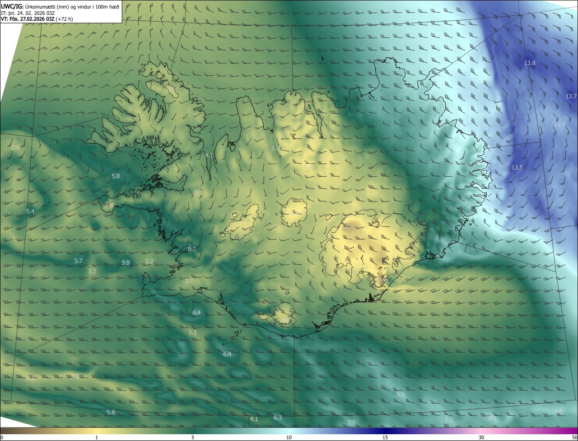The height and width of the screenshot is (441, 578).
Task: Click the 8.2 precipitation value
Action: 449,421
